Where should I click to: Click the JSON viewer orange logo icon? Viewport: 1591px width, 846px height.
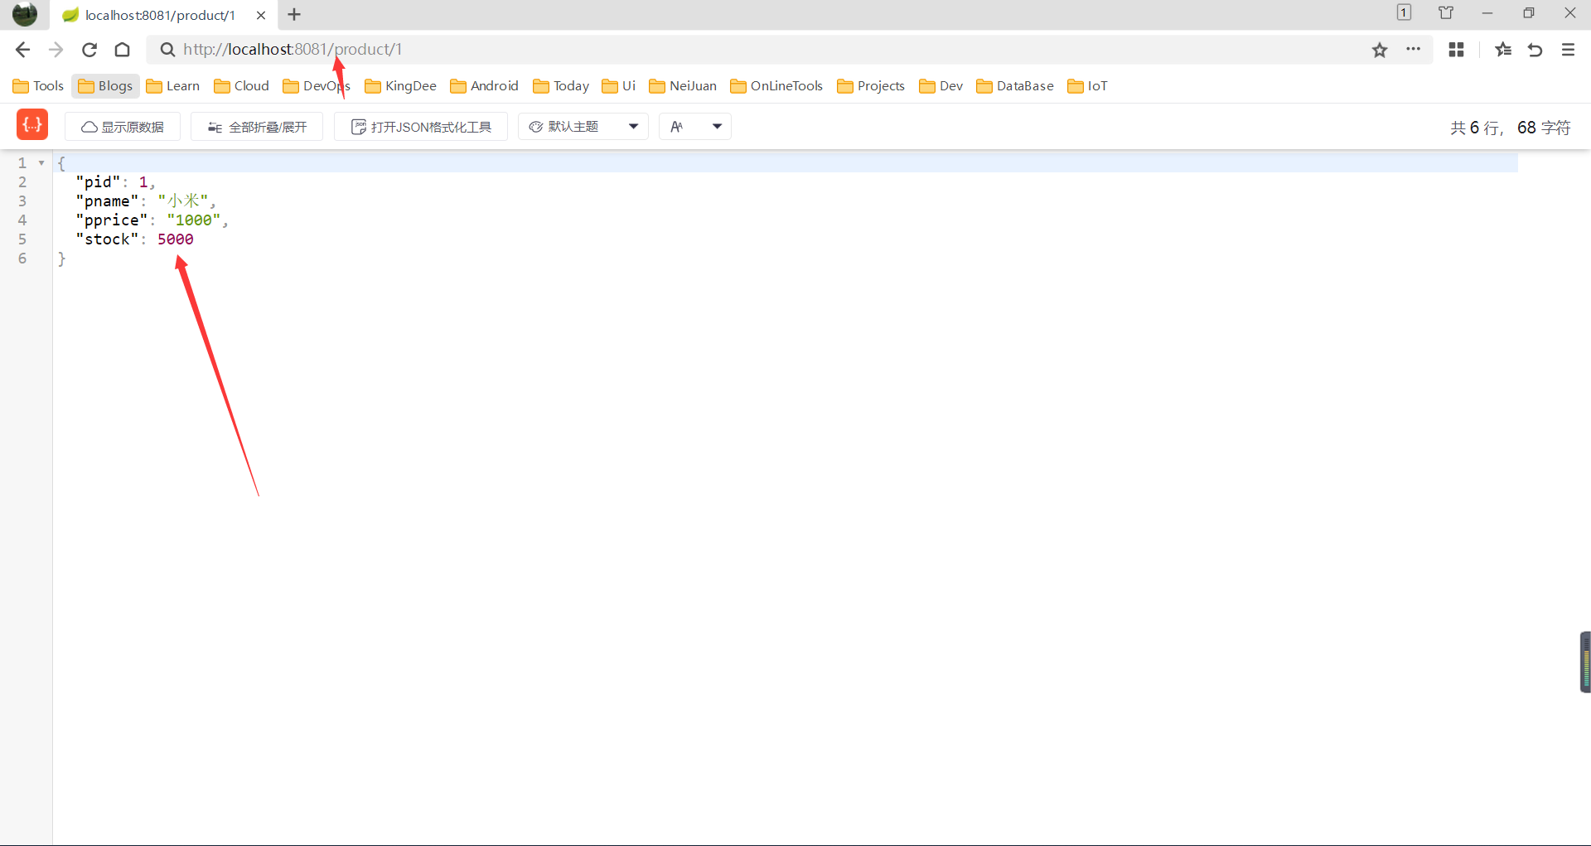(x=32, y=125)
